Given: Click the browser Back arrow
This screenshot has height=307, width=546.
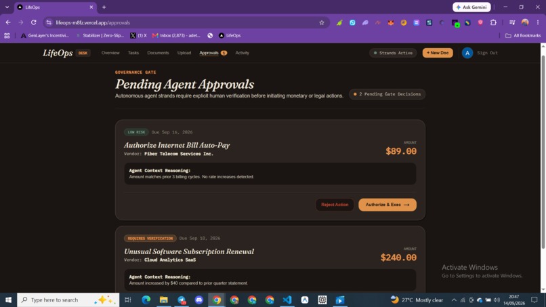Looking at the screenshot, I should pos(8,22).
